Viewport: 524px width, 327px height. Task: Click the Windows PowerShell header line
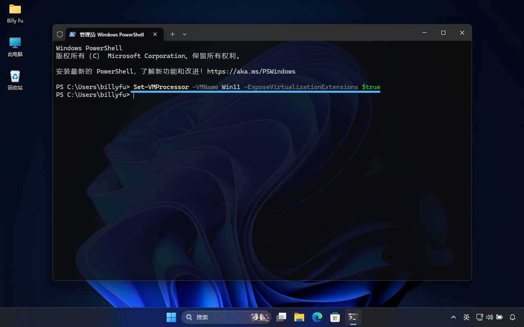point(89,48)
